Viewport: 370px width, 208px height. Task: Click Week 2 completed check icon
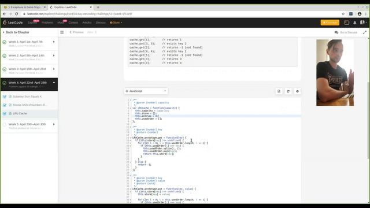click(4, 56)
